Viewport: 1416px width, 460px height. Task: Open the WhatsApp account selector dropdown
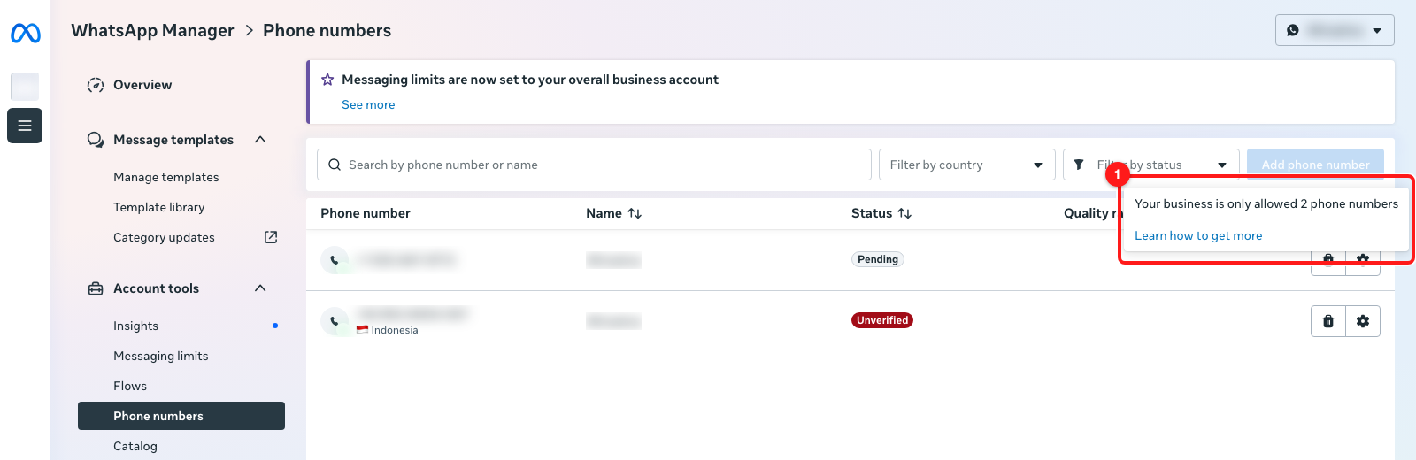click(x=1335, y=30)
